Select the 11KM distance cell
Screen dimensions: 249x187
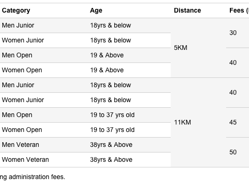[182, 122]
